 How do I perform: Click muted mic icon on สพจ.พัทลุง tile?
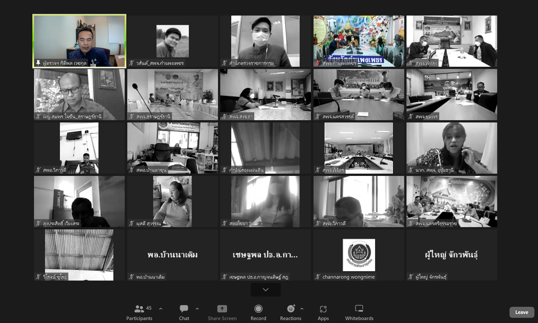tap(411, 63)
